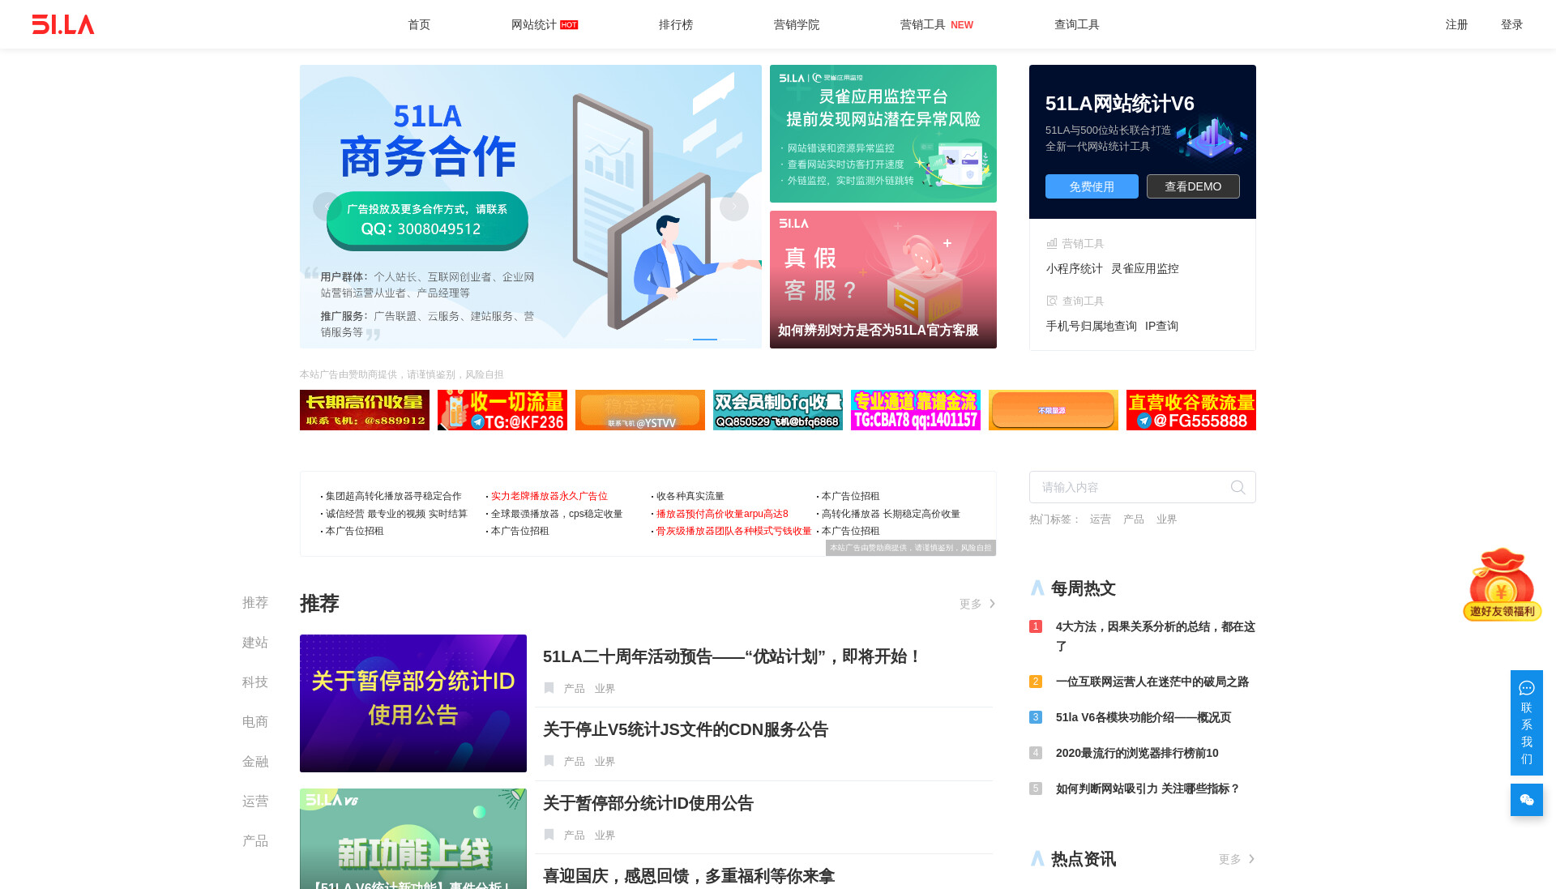Image resolution: width=1556 pixels, height=889 pixels.
Task: Go to previous carousel slide
Action: [327, 207]
